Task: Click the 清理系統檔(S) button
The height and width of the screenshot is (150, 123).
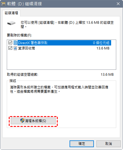Action: pyautogui.click(x=33, y=121)
